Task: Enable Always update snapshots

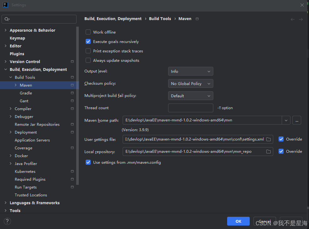Action: click(88, 60)
